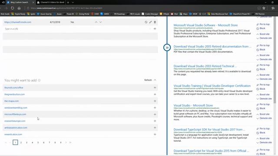Screen dimensions: 278x156
Task: Open the channel9.msdn.com link
Action: 18,22
